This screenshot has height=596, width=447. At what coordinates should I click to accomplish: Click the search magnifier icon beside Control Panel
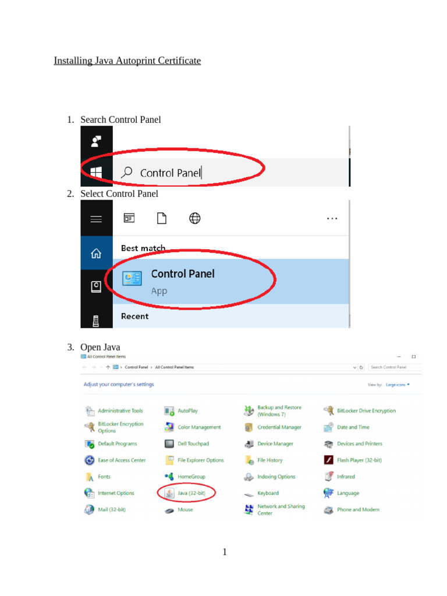(127, 172)
